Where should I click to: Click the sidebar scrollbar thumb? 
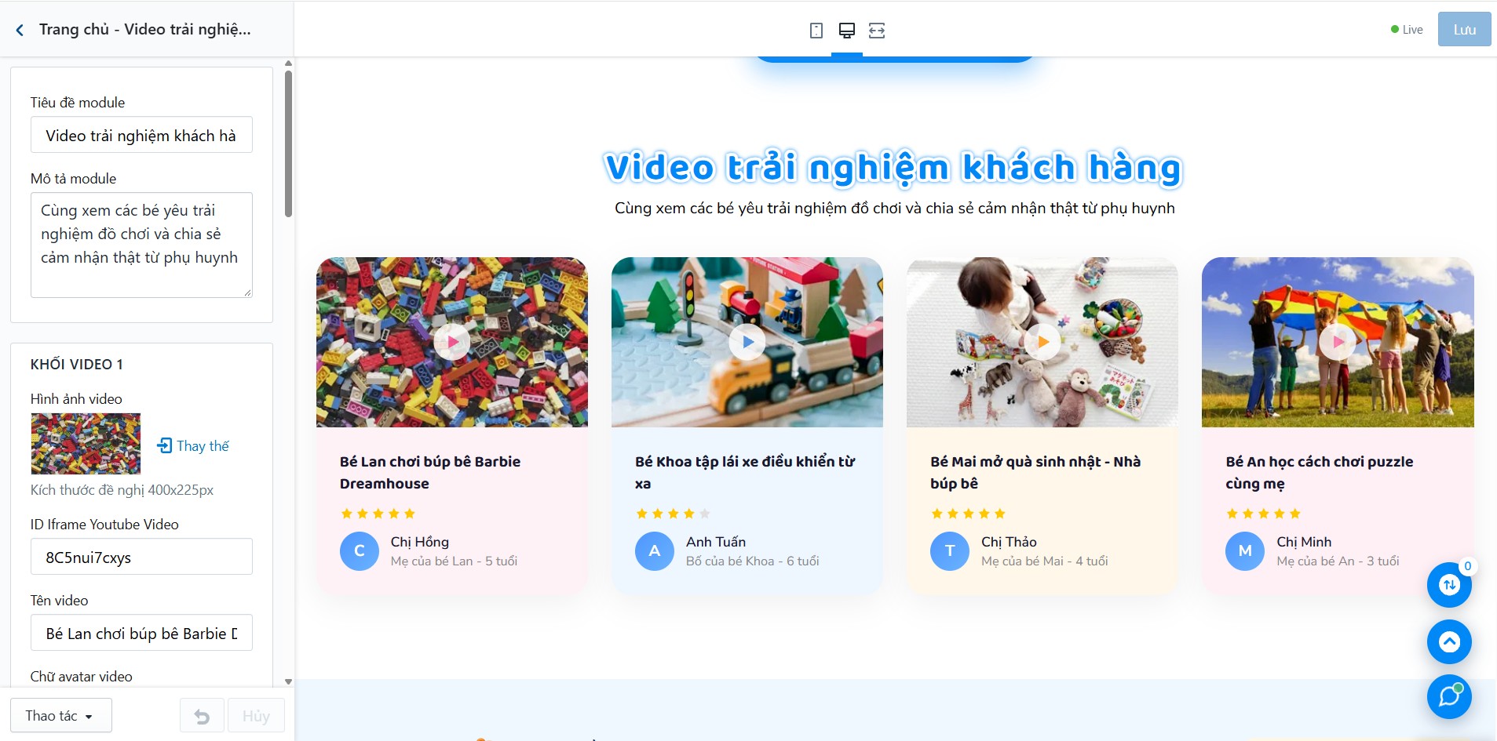pos(288,144)
